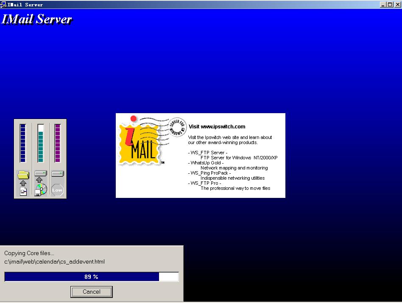Click the up arrow below the folder
Image resolution: width=402 pixels, height=303 pixels.
point(23,183)
